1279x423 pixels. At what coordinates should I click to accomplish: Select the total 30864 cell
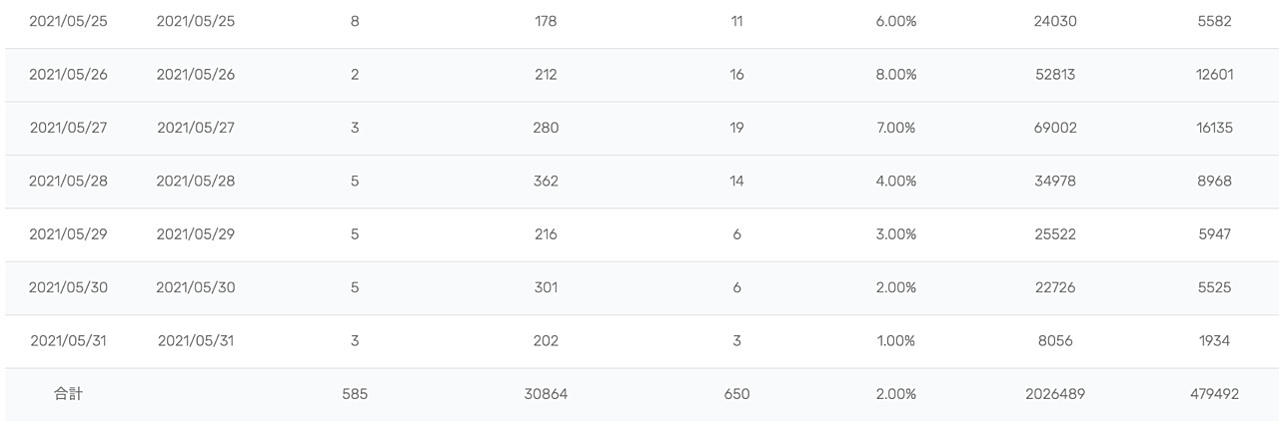coord(546,394)
